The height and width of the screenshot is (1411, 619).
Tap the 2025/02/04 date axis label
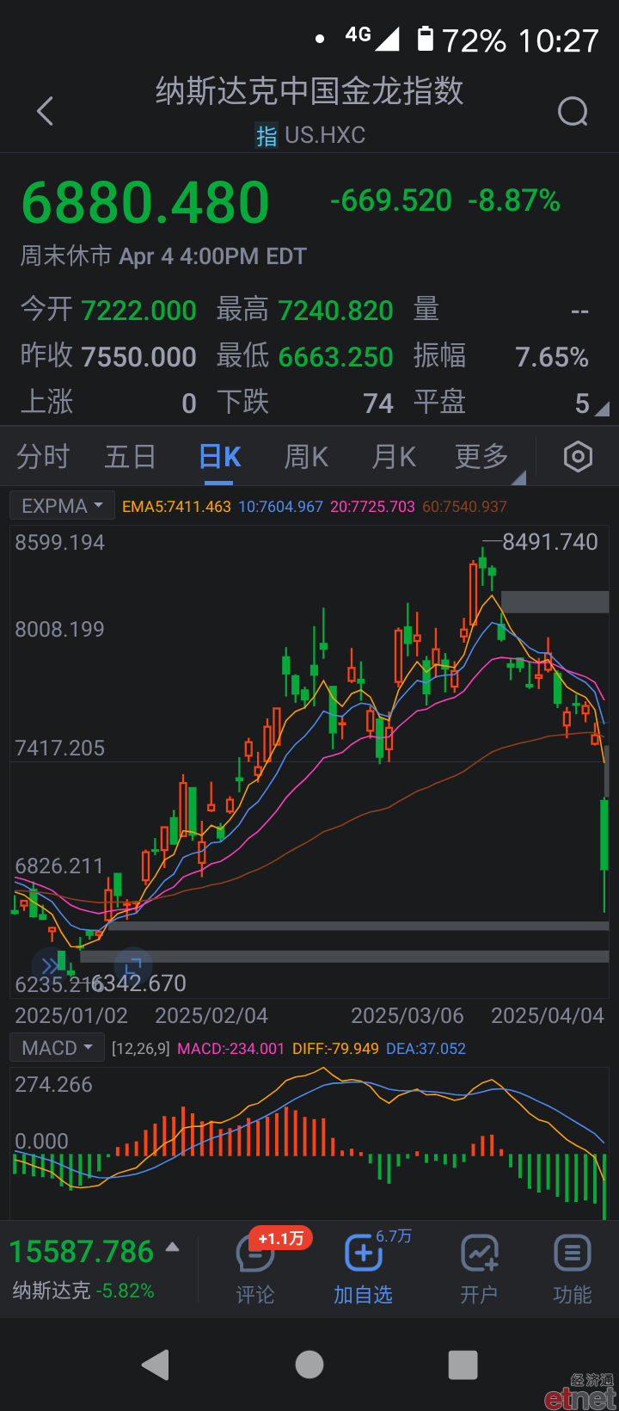pos(211,1016)
